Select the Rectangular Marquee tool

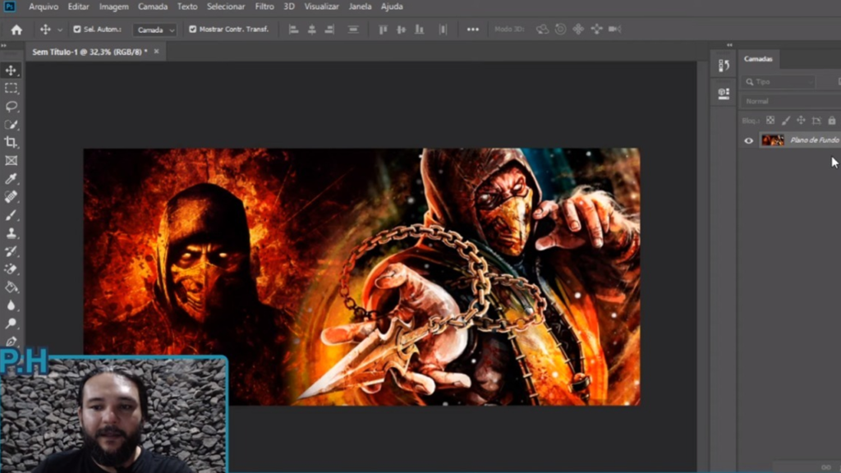coord(11,89)
